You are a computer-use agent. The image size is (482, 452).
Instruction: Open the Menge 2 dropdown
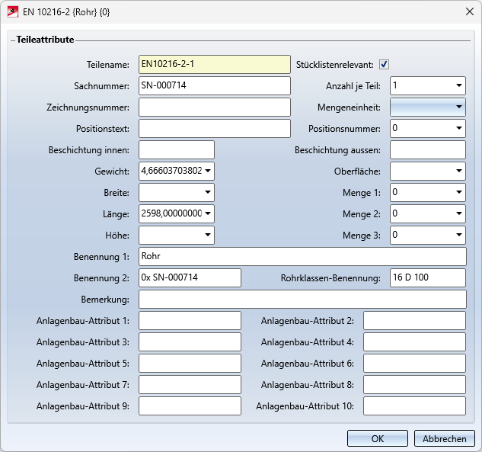[x=459, y=213]
